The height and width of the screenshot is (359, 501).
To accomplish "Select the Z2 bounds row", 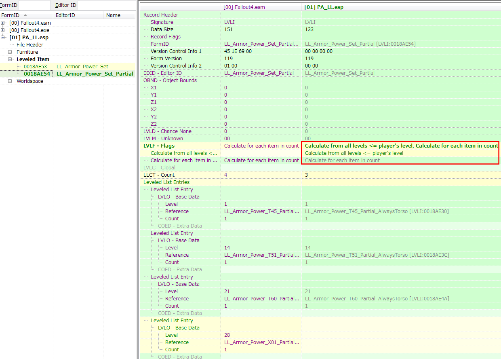I will point(154,124).
